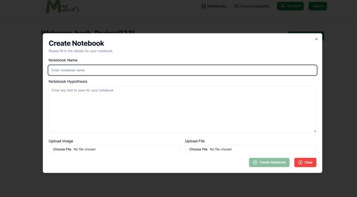Close the Create Notebook dialog

(x=316, y=39)
